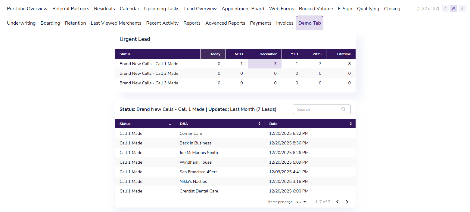The width and height of the screenshot is (470, 212).
Task: Go to previous page of leads table
Action: 338,202
